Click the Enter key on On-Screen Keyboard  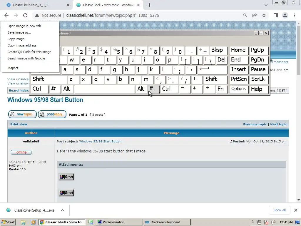pyautogui.click(x=212, y=70)
